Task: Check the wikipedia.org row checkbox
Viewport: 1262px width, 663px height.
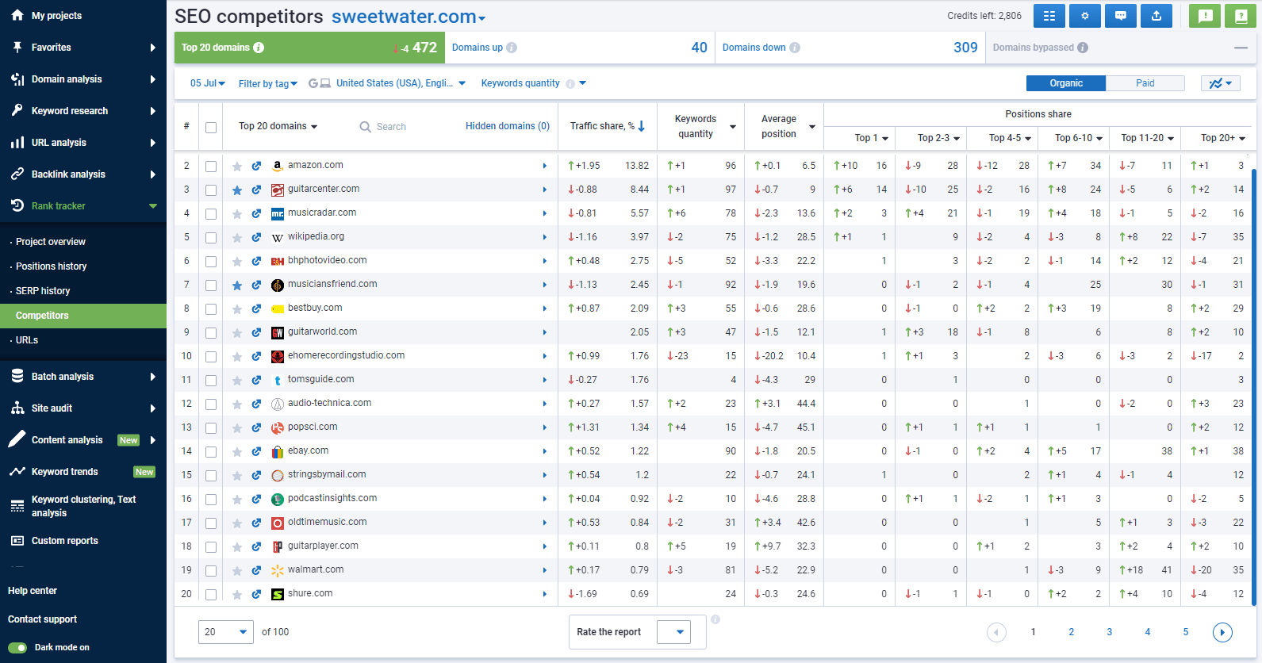Action: 211,238
